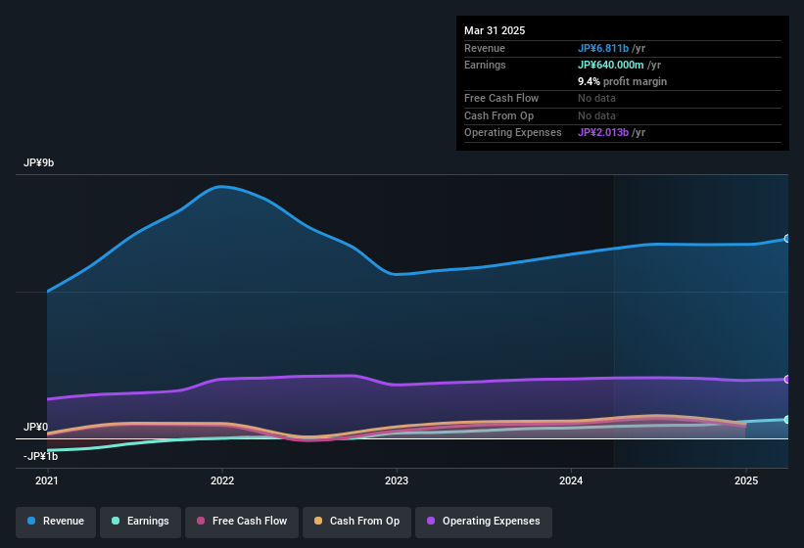Click the Earnings label in tooltip
804x548 pixels.
click(x=485, y=65)
